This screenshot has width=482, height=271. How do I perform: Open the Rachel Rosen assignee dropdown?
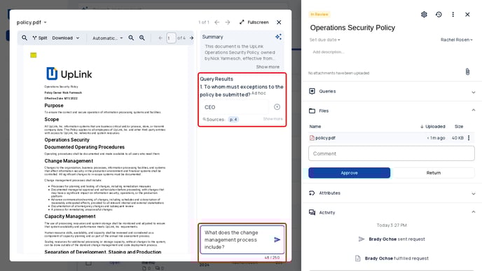click(x=457, y=40)
